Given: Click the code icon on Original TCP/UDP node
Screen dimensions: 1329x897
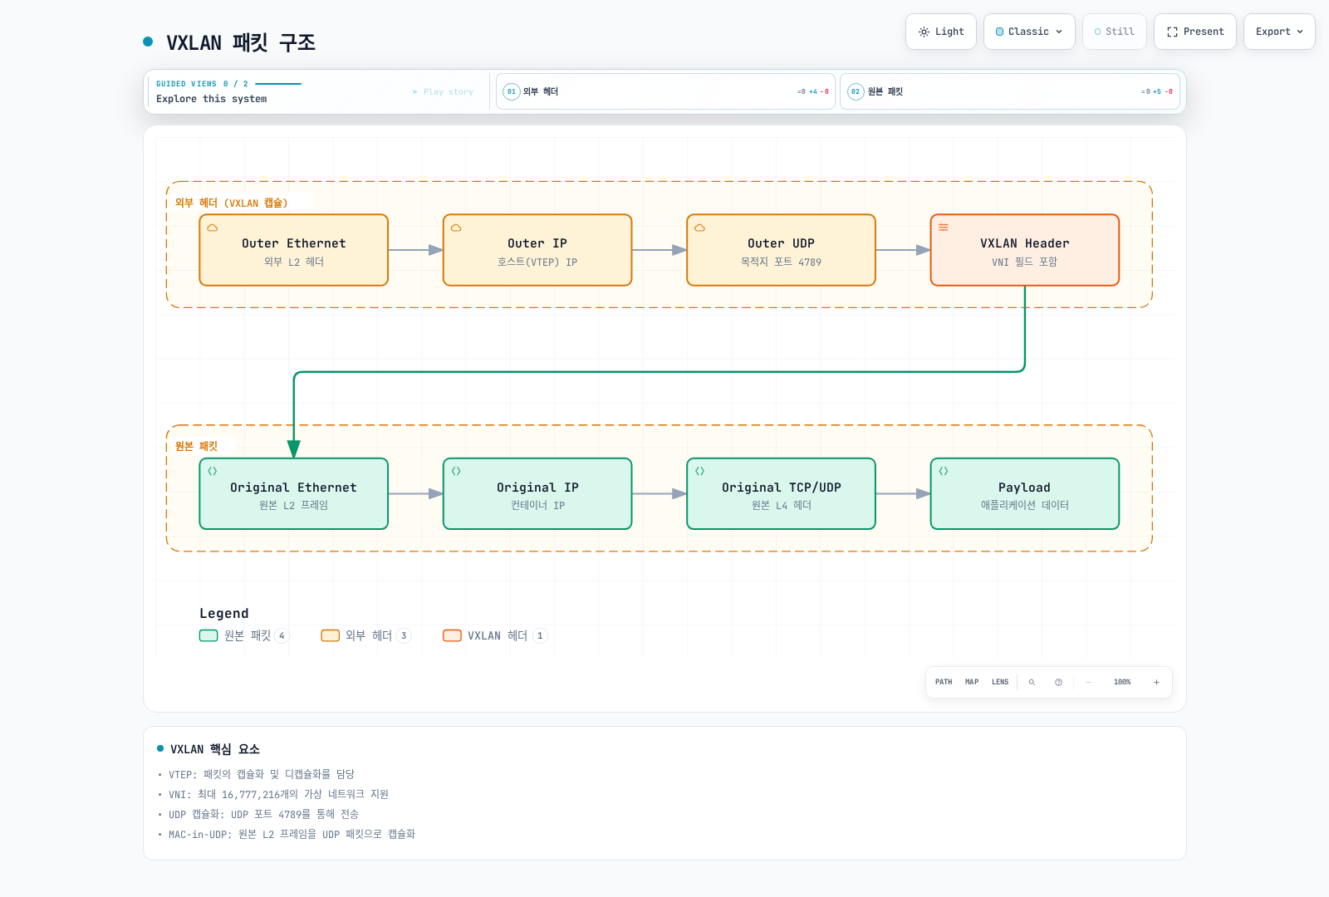Looking at the screenshot, I should click(x=699, y=471).
